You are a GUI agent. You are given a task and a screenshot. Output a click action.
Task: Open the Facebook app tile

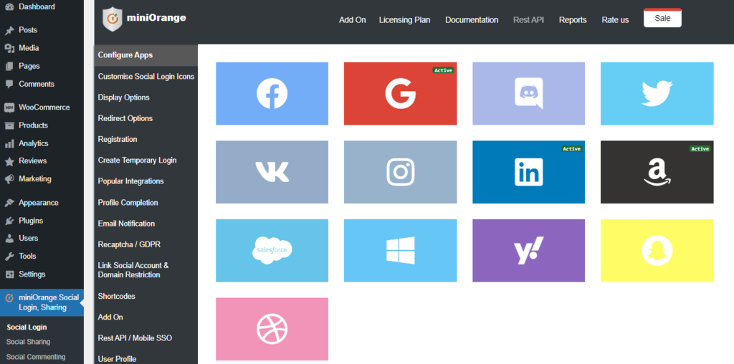click(272, 94)
